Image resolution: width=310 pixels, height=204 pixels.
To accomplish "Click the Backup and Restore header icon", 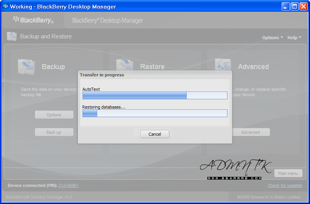I will pos(11,36).
